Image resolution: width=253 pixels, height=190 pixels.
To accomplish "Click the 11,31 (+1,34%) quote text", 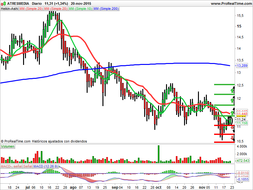I will click(x=56, y=3).
